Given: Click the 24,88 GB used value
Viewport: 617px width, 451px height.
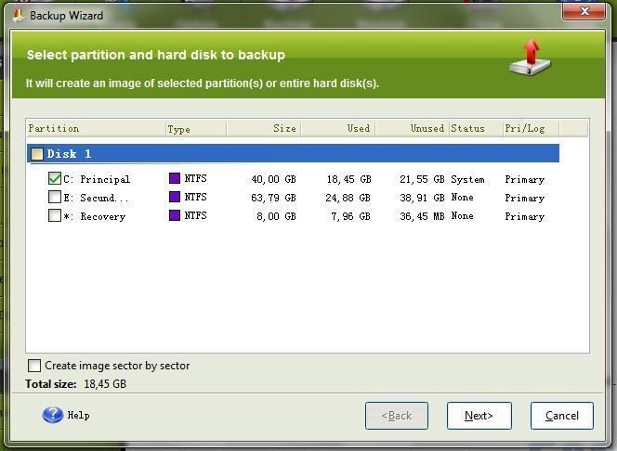Looking at the screenshot, I should 348,198.
